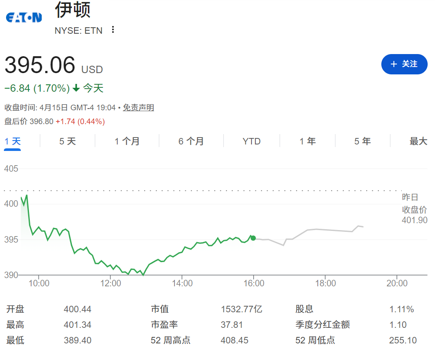Switch to the 1年 time range tab
Viewport: 435px width, 346px height.
[307, 141]
